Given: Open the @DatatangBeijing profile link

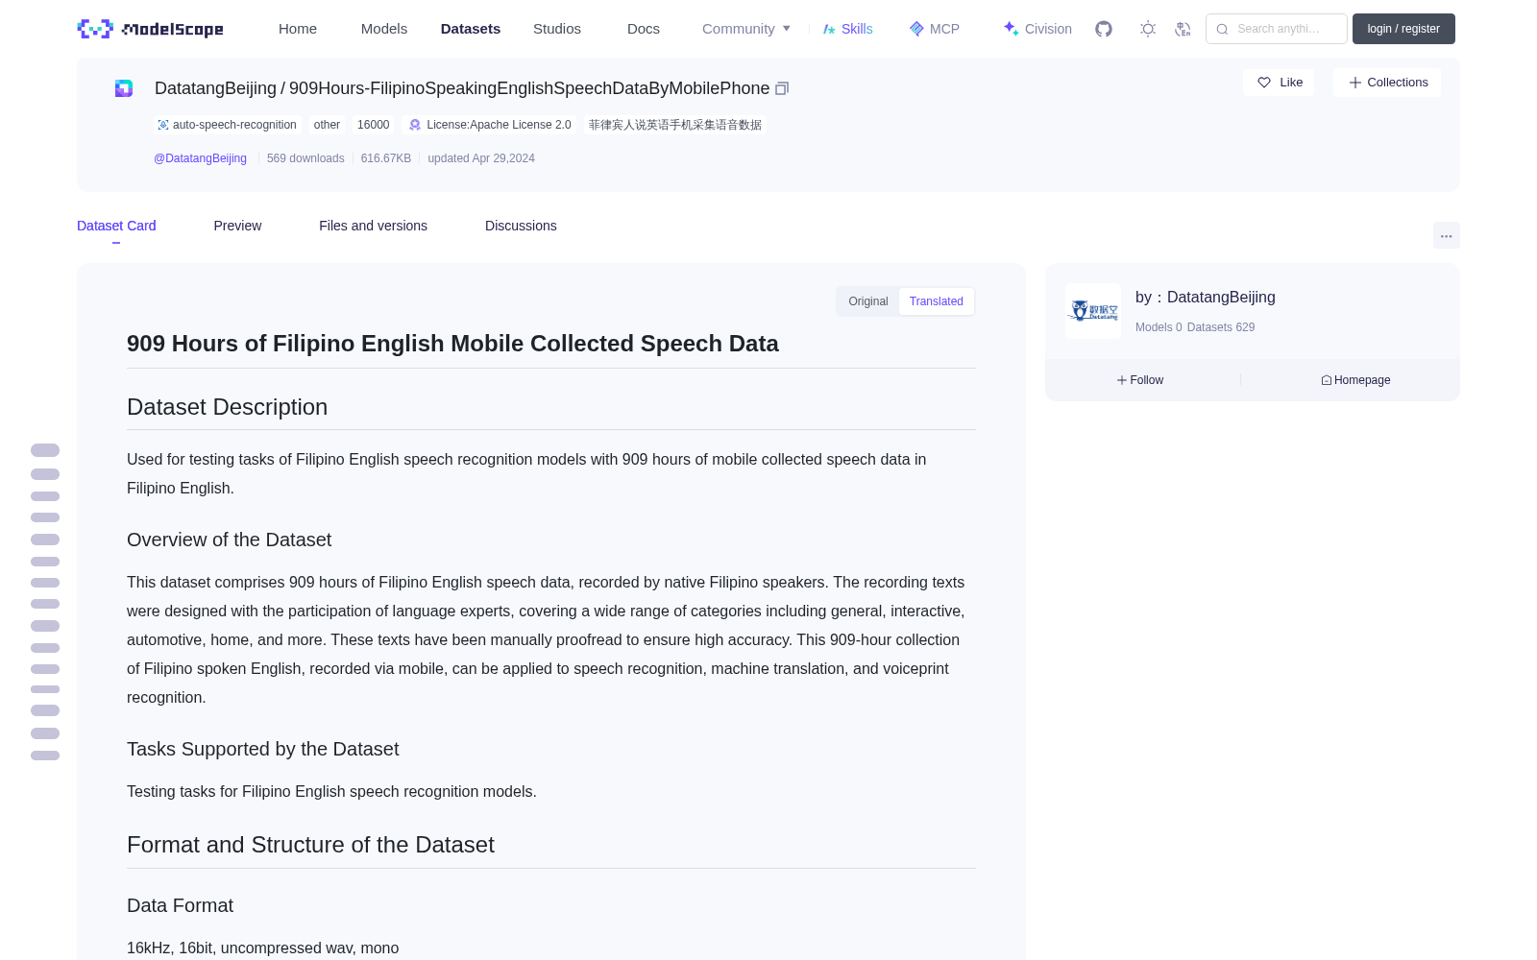Looking at the screenshot, I should coord(200,158).
